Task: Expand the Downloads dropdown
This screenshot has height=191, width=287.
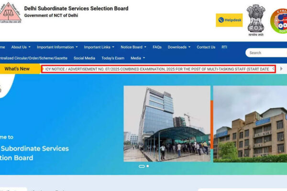Action: 179,47
